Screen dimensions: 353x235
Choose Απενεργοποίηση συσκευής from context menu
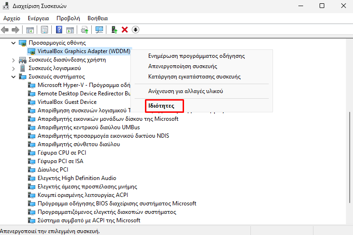182,66
